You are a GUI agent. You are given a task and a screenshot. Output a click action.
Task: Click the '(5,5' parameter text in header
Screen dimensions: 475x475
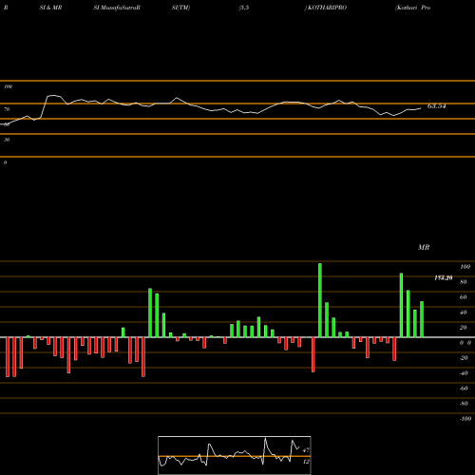[x=244, y=8]
